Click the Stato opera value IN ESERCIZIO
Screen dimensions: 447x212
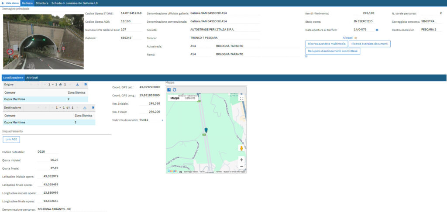(x=363, y=21)
